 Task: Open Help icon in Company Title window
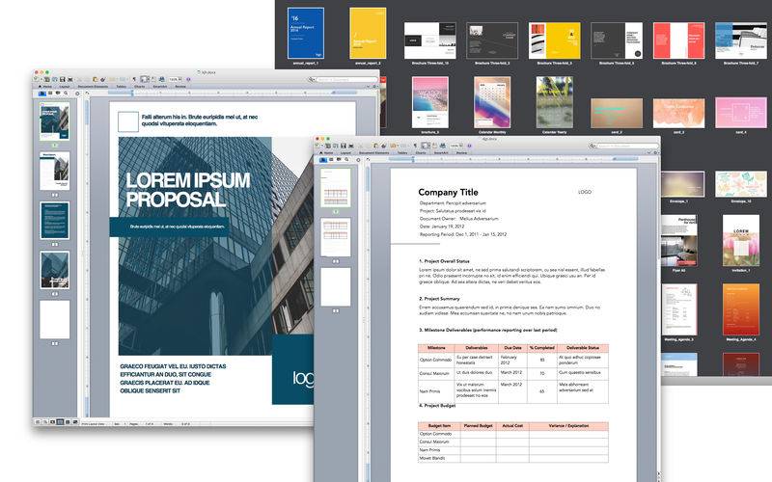pos(469,147)
